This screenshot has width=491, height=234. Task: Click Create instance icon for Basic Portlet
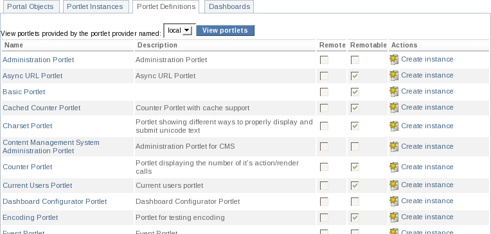pos(394,91)
